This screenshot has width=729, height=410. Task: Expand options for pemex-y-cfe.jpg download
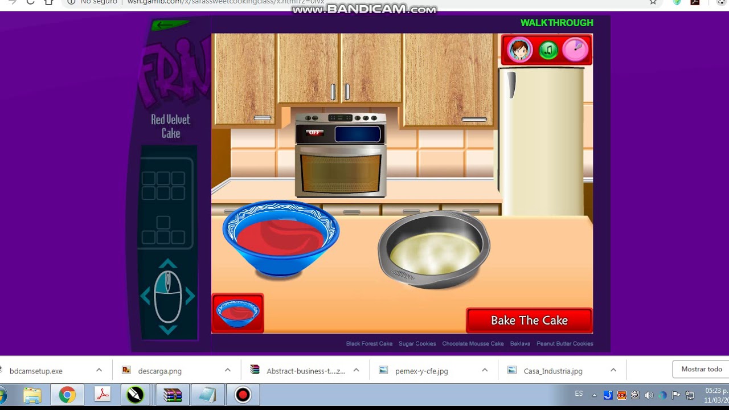[x=485, y=370]
